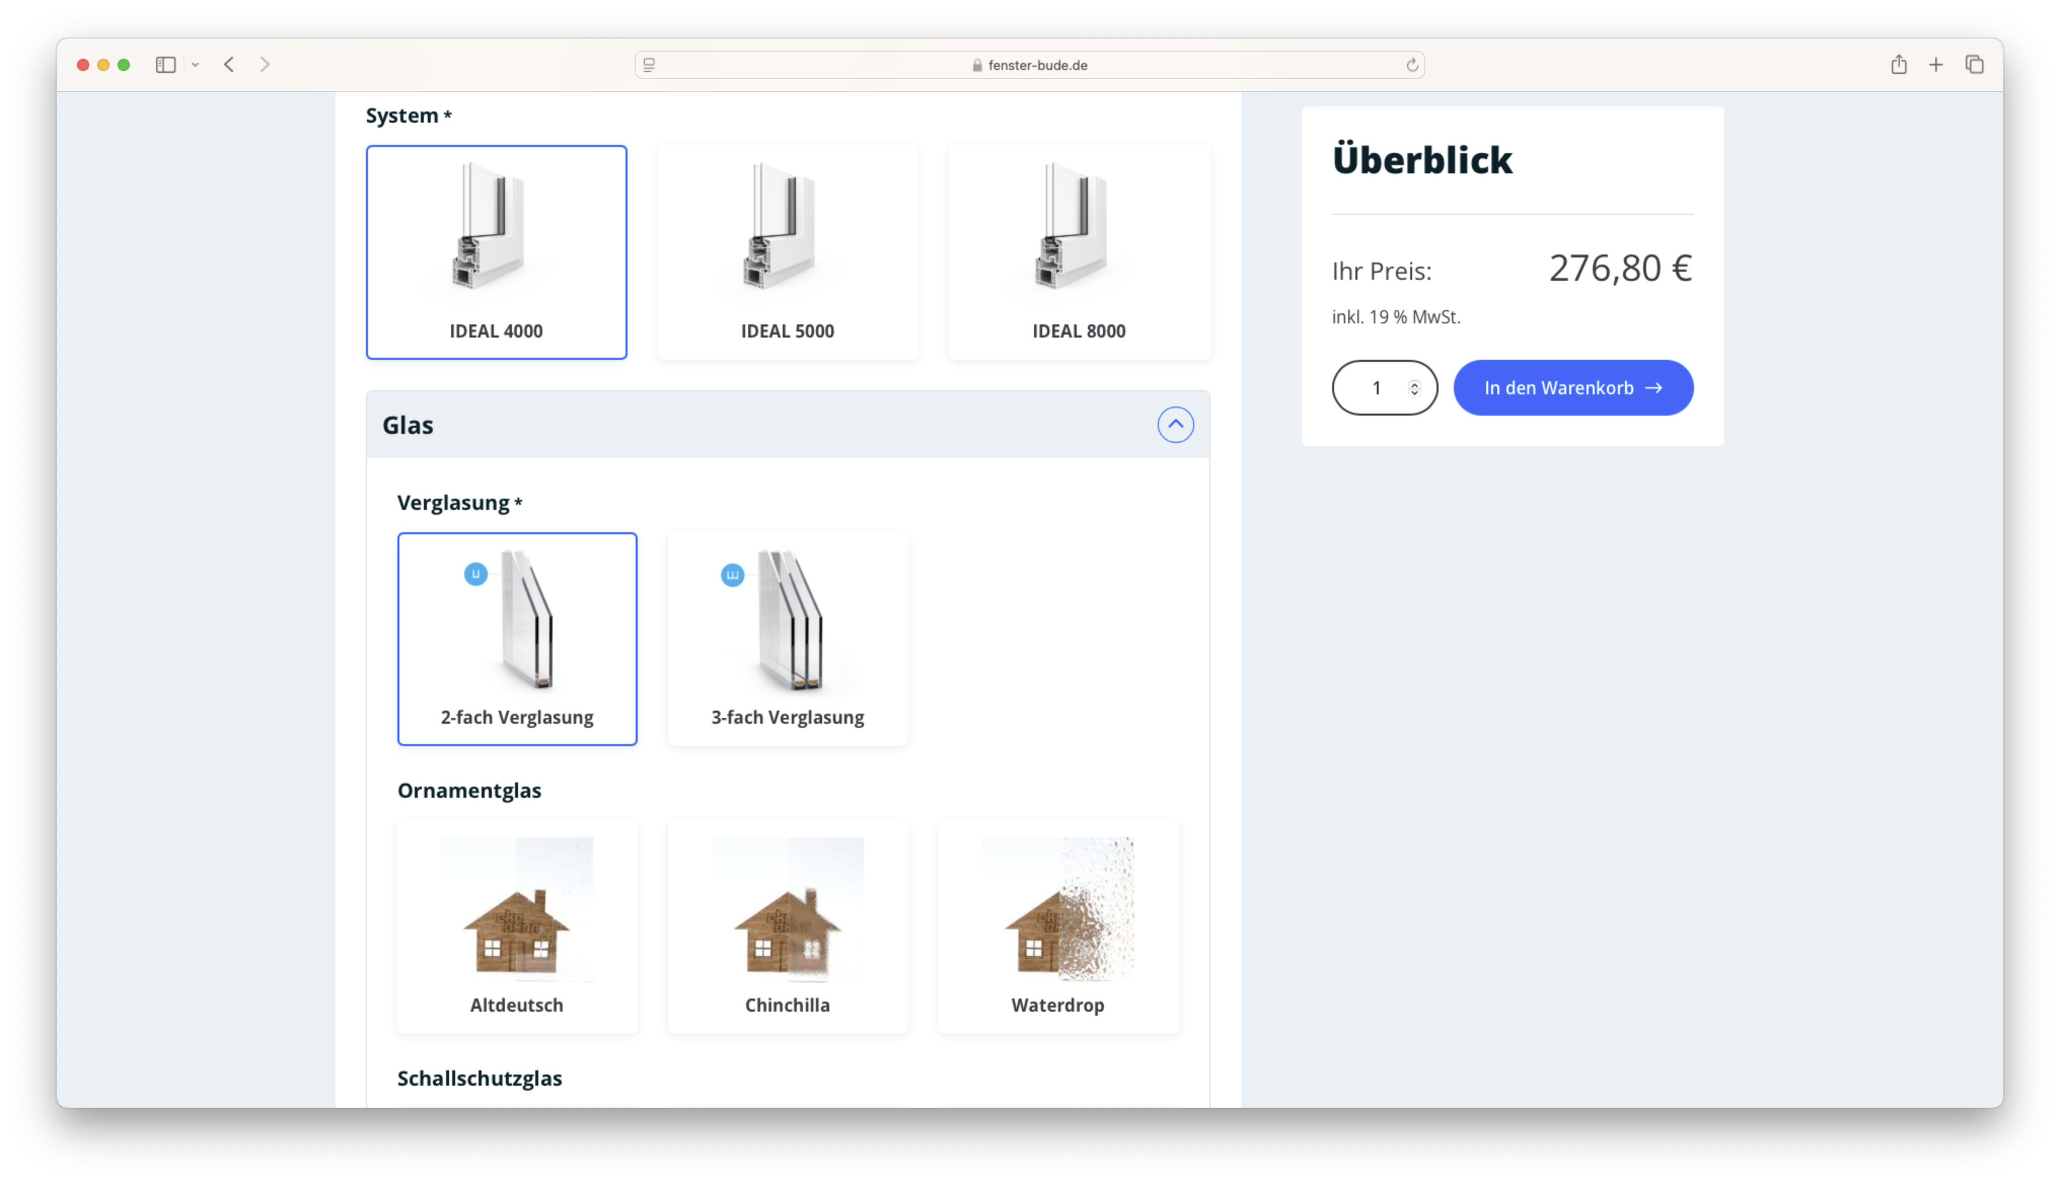Go back using the back arrow
The width and height of the screenshot is (2060, 1183).
[229, 65]
